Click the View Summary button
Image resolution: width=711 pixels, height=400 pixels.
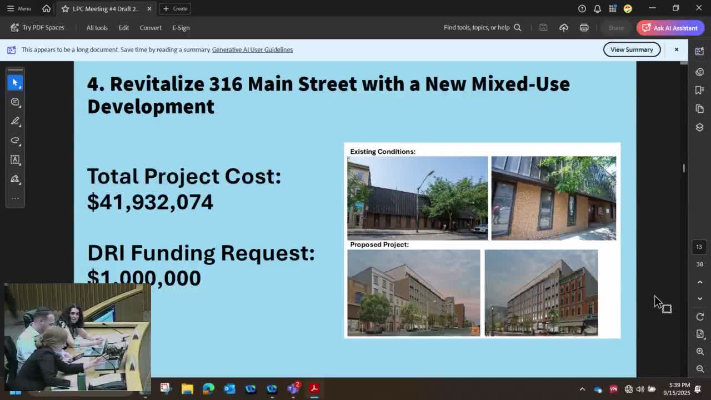coord(632,49)
